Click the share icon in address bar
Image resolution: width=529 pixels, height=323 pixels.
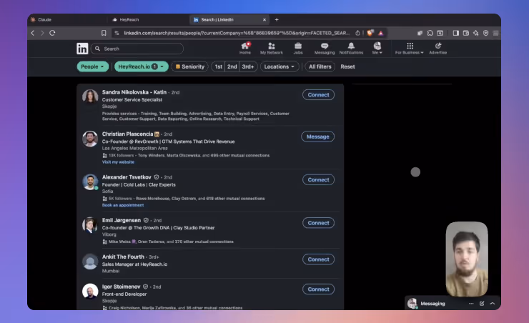click(357, 33)
